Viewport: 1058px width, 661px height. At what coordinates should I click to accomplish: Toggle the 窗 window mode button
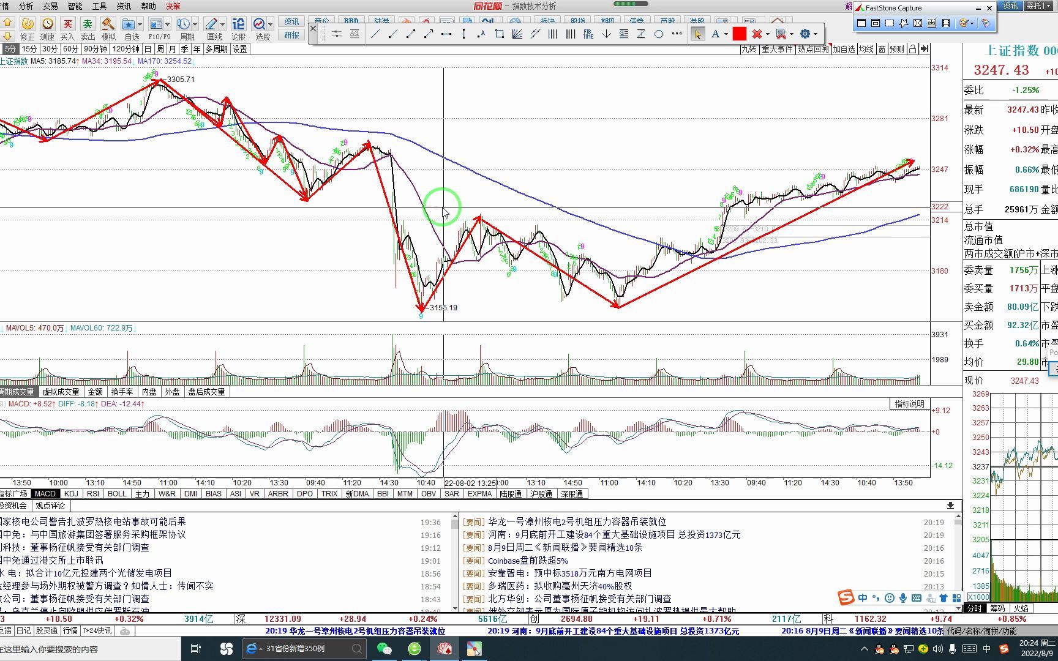882,49
